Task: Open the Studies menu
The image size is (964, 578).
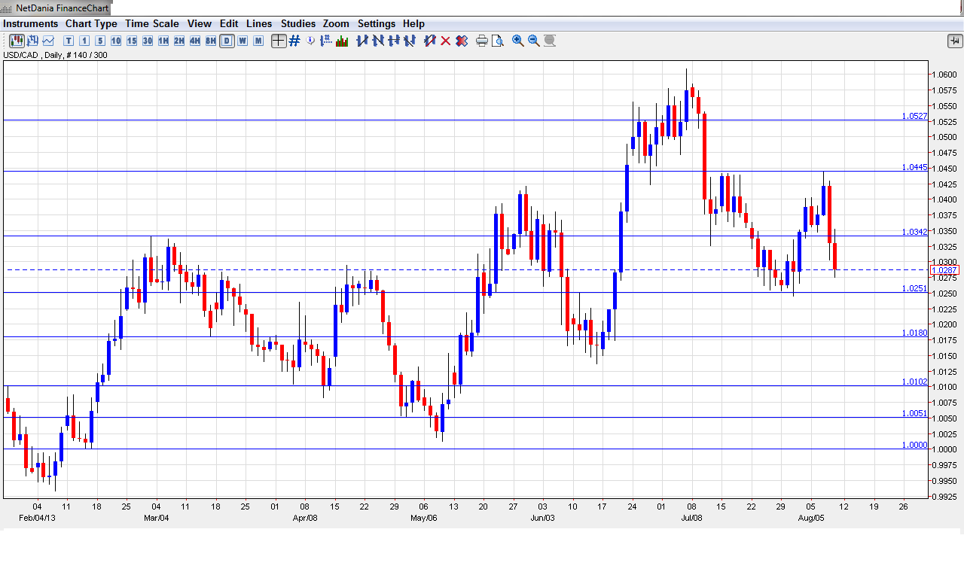Action: click(297, 23)
